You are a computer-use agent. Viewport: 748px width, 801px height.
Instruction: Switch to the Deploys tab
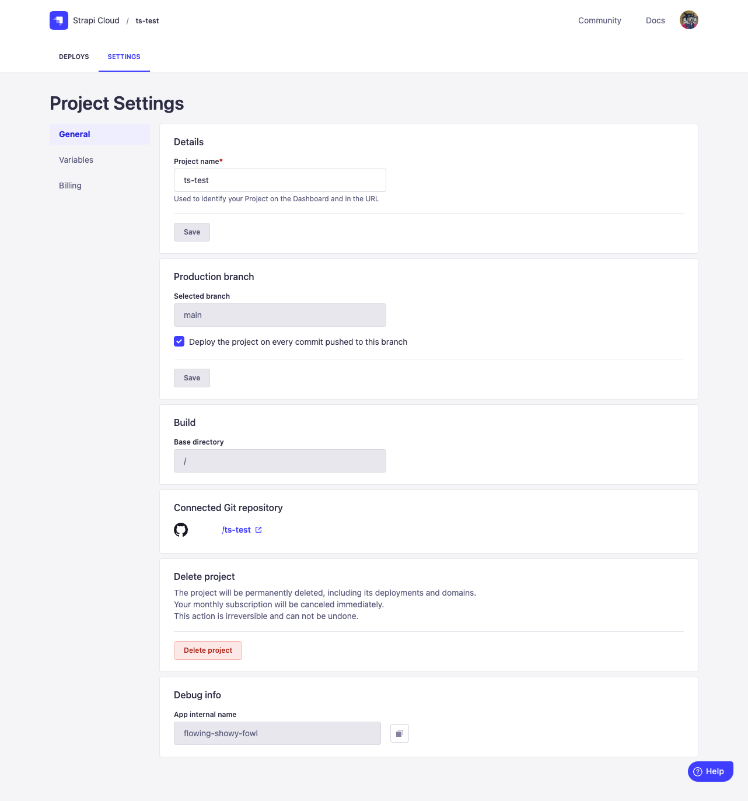point(74,57)
